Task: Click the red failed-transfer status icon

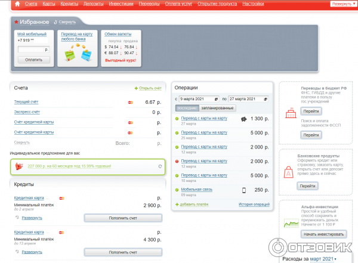Action: 177,161
